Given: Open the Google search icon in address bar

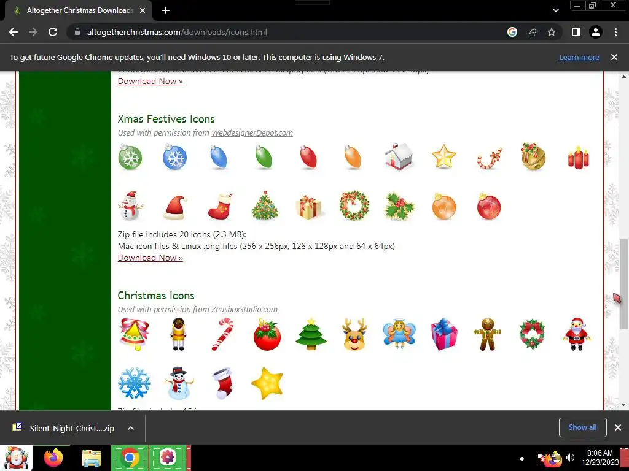Looking at the screenshot, I should [x=512, y=32].
